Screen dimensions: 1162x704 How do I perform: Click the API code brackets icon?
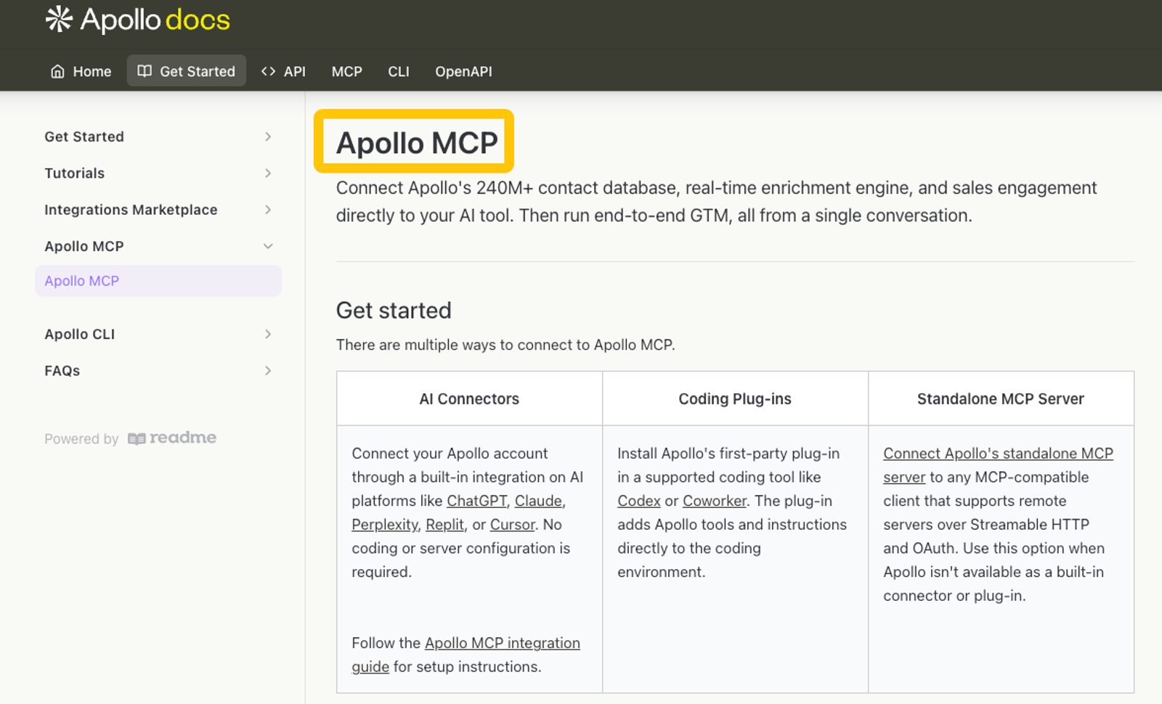click(268, 71)
